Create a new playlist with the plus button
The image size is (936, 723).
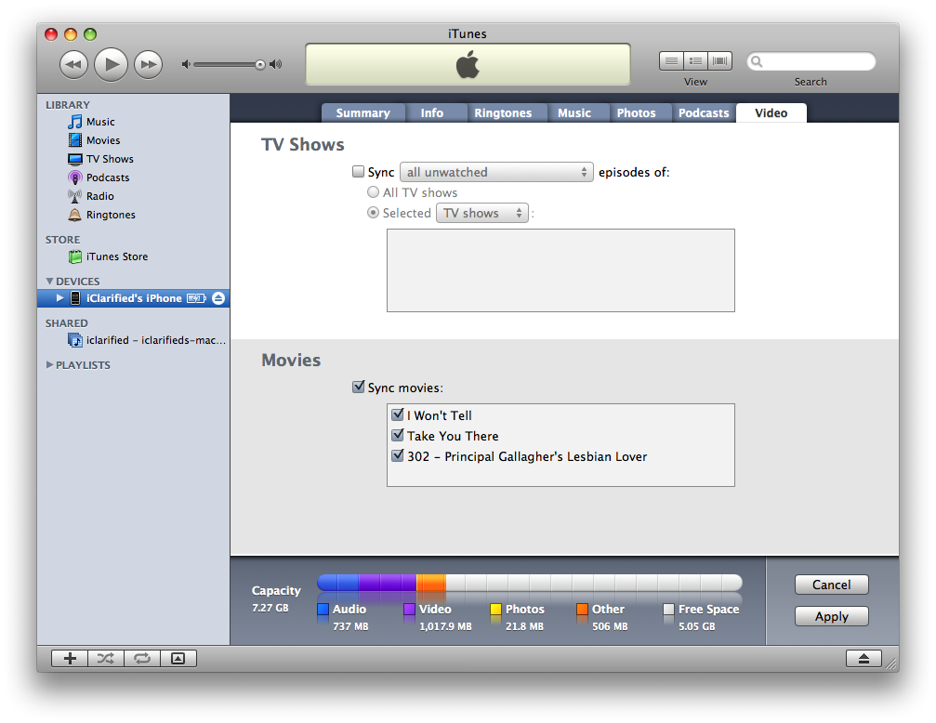[69, 658]
